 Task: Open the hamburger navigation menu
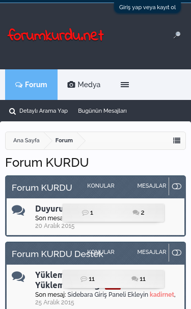point(125,85)
